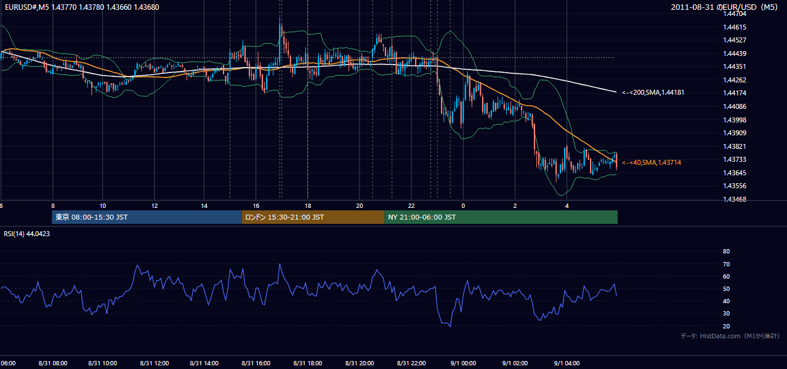Screen dimensions: 787x369
Task: Click the 1.43821 price axis label
Action: coord(735,146)
